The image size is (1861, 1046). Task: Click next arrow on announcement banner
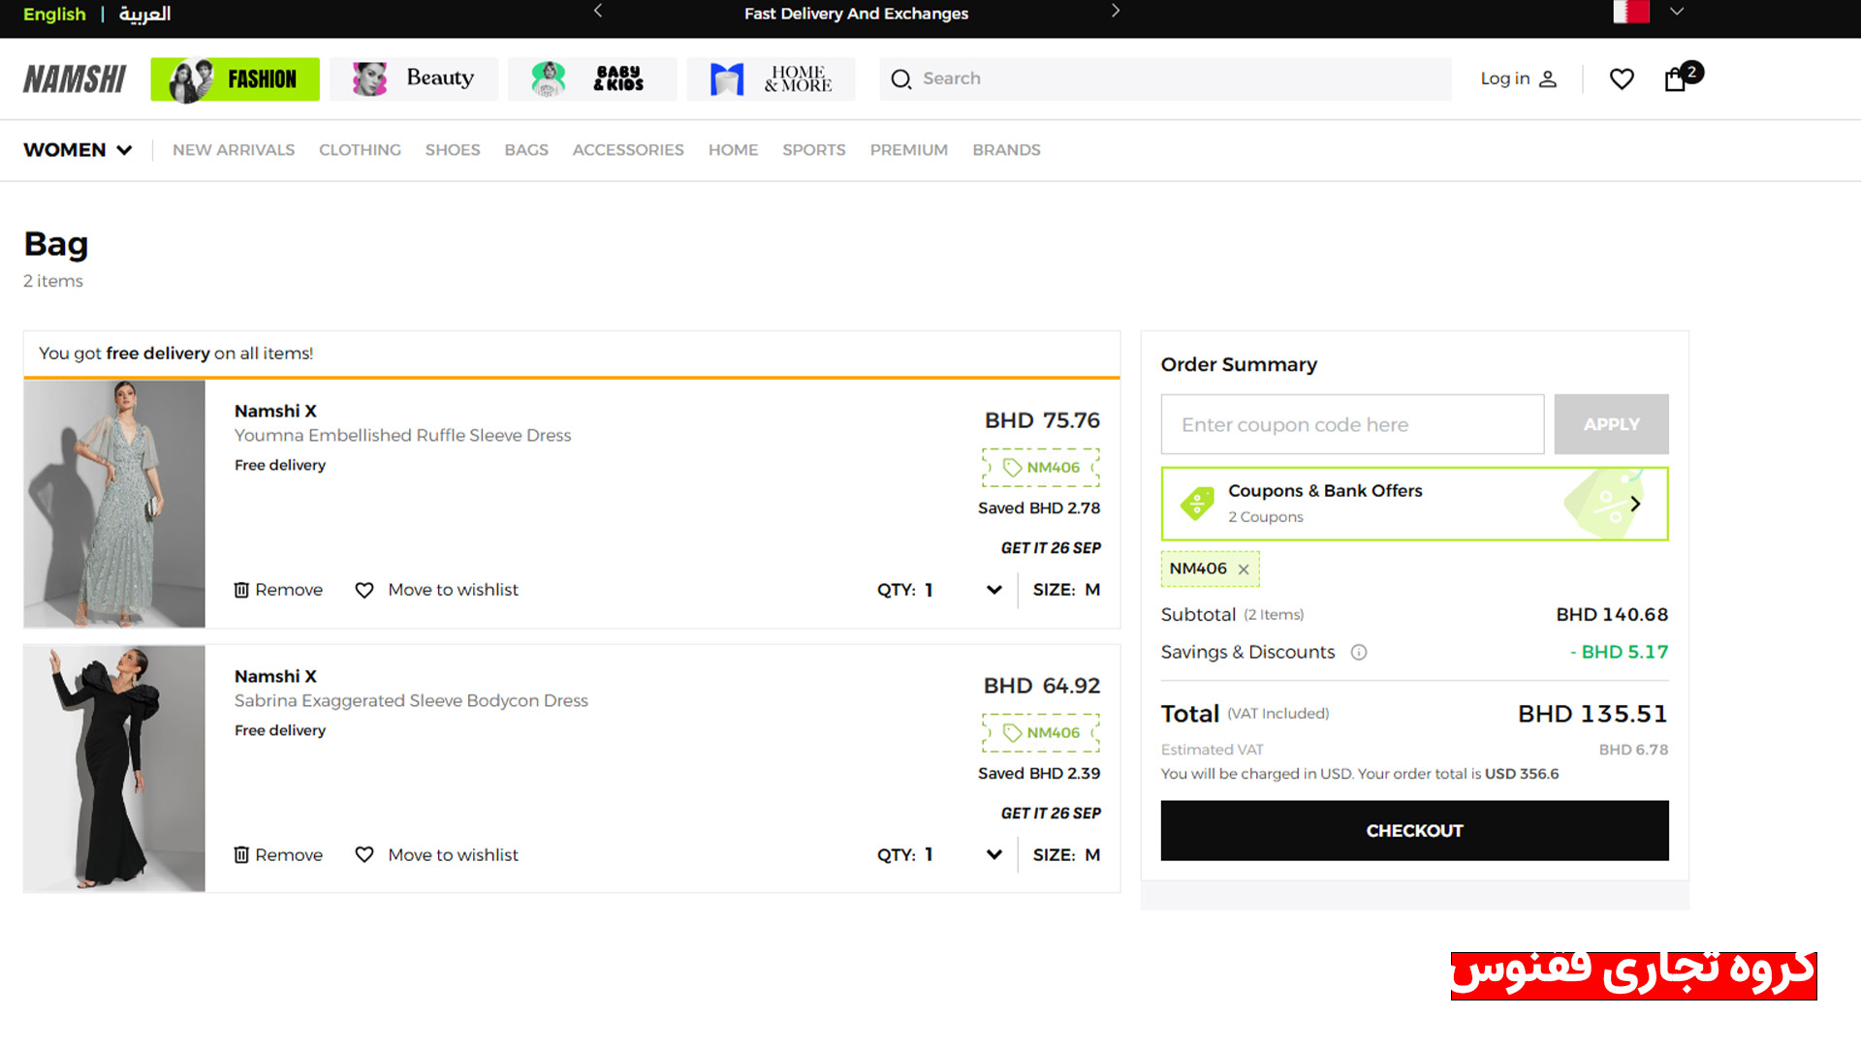coord(1116,12)
